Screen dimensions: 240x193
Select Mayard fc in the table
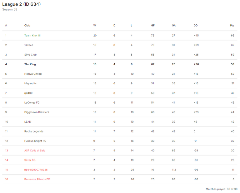30,83
